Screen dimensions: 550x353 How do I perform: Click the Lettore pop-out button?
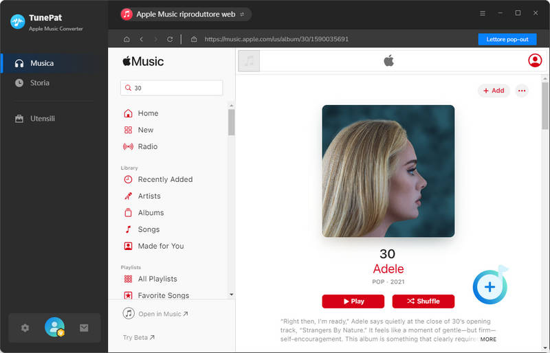click(507, 39)
